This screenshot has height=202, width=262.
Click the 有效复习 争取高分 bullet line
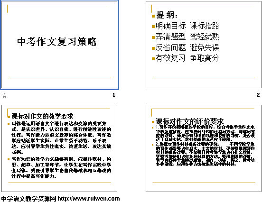click(x=187, y=58)
